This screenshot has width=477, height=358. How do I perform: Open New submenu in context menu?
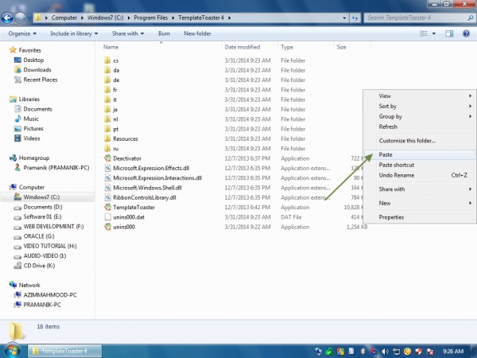(x=420, y=203)
